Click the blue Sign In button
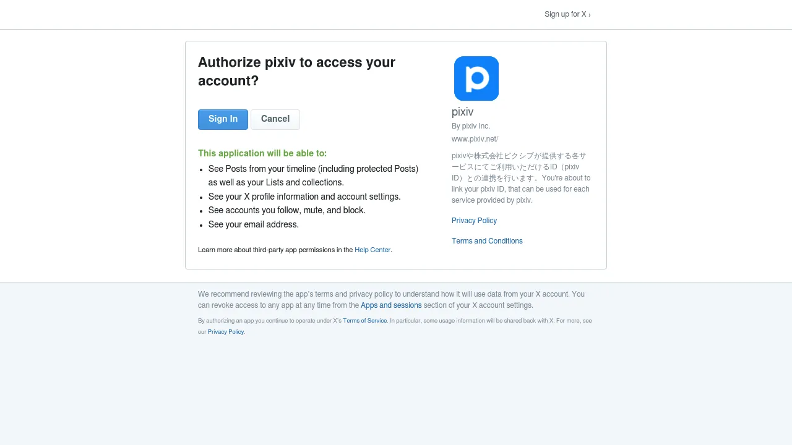The width and height of the screenshot is (792, 445). 223,119
